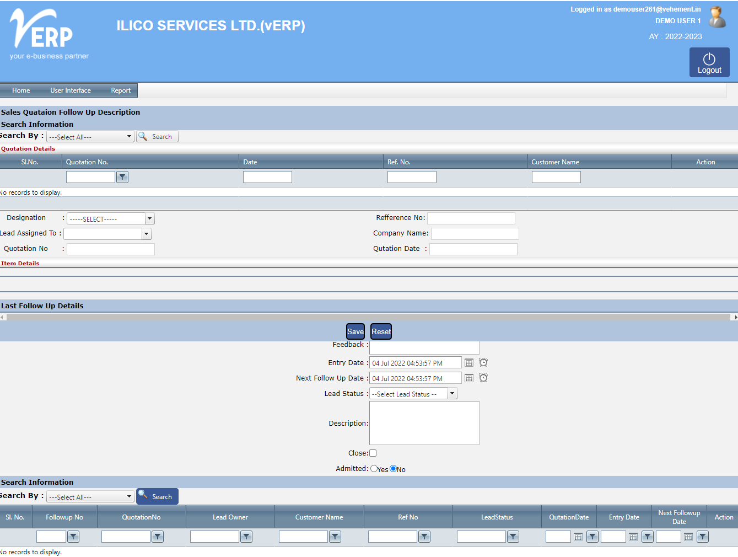Viewport: 738px width, 557px height.
Task: Click the Quotation No. column header
Action: point(87,162)
